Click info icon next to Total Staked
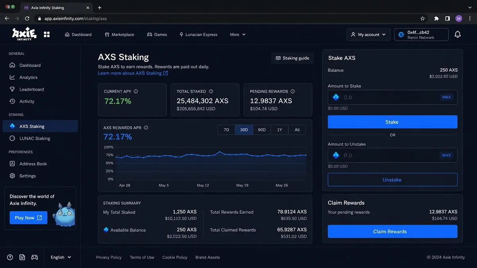477x268 pixels. pos(211,91)
